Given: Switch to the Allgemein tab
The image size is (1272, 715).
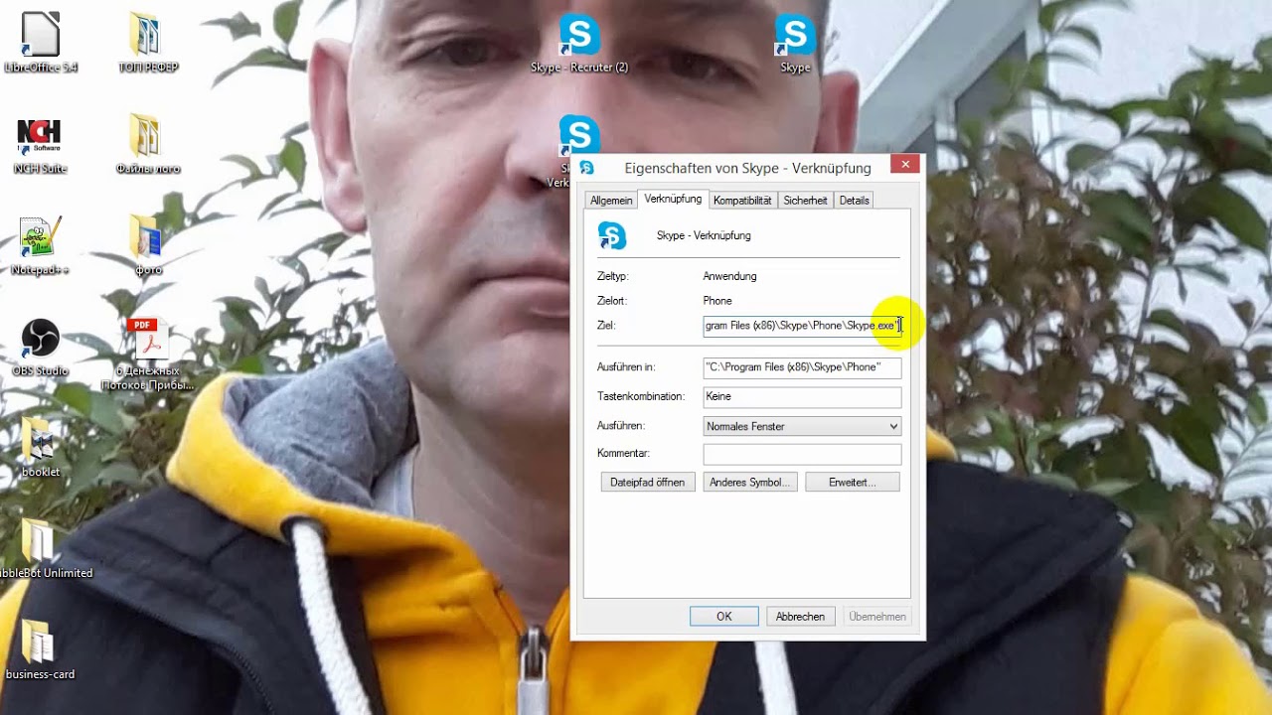Looking at the screenshot, I should tap(611, 201).
